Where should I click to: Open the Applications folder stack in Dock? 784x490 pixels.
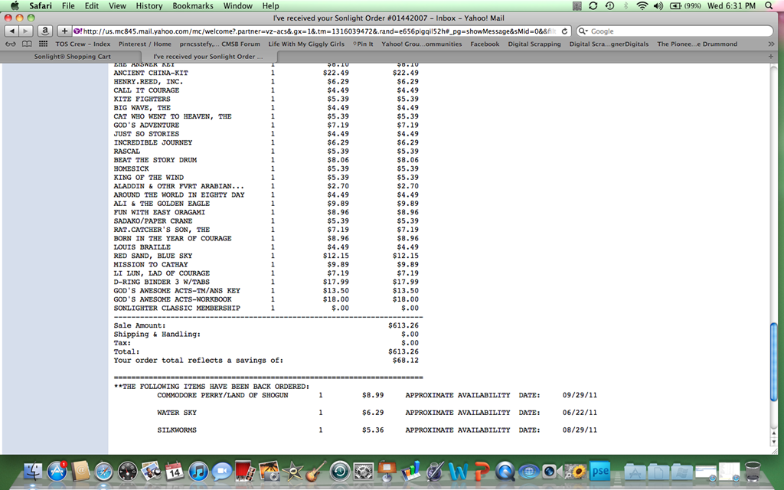[x=635, y=472]
